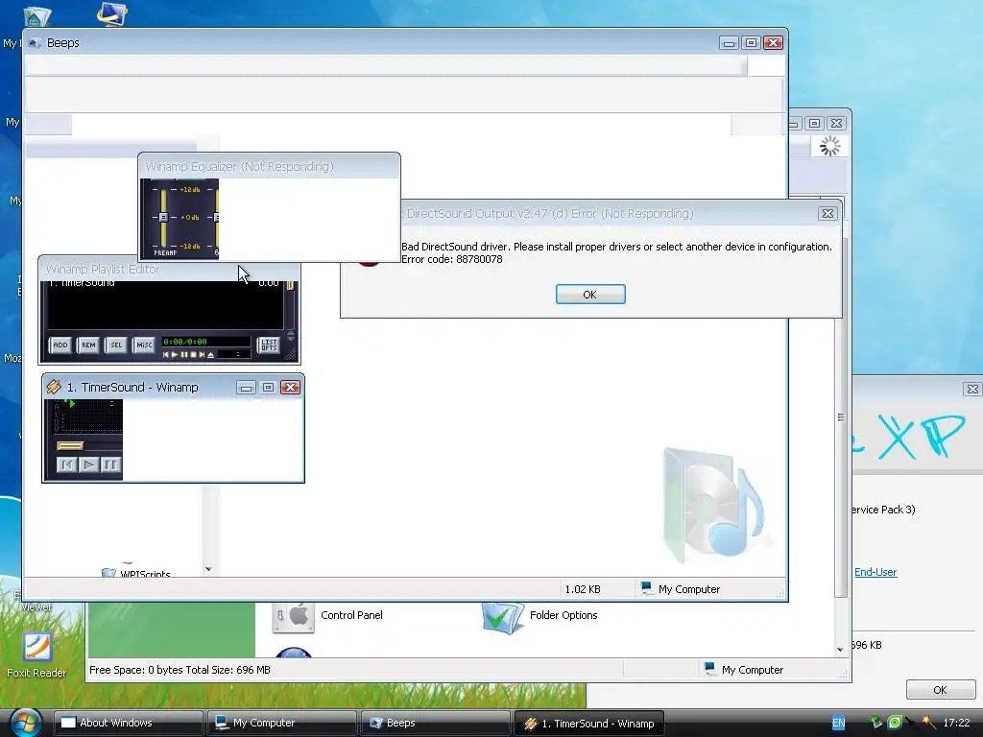Screen dimensions: 983x737
Task: Switch to About Windows taskbar button
Action: pos(128,724)
